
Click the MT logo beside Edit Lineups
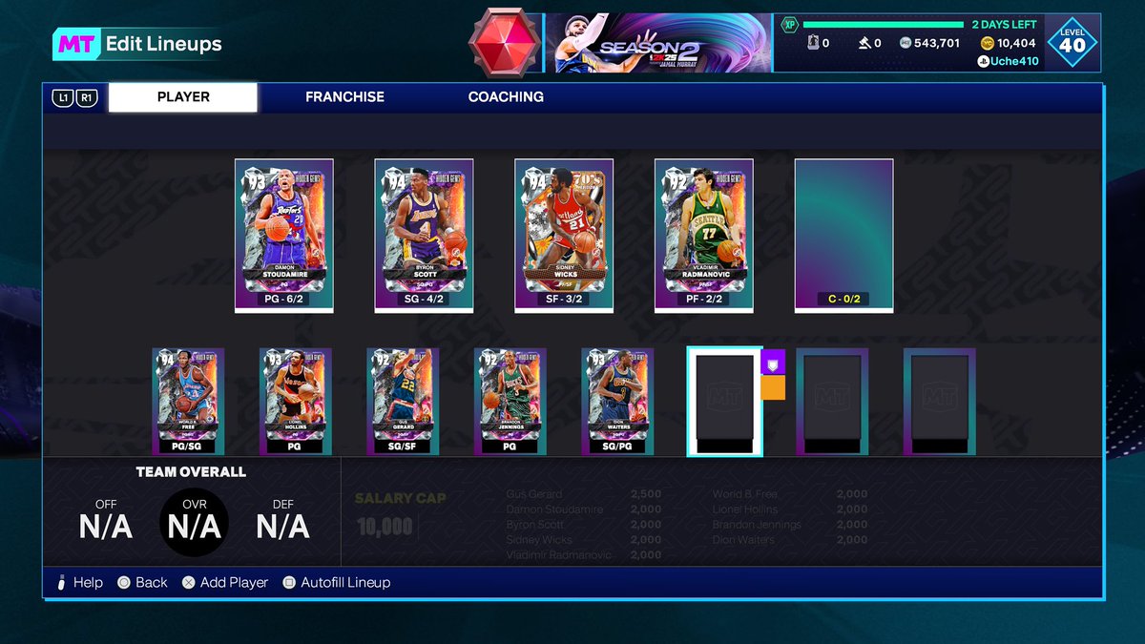point(76,43)
